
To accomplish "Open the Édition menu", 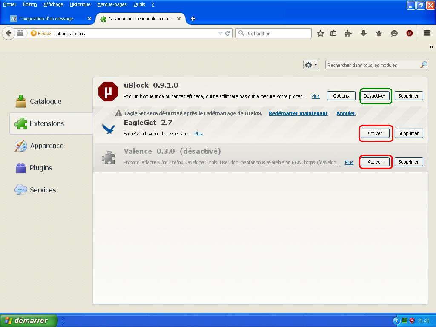I will coord(30,4).
